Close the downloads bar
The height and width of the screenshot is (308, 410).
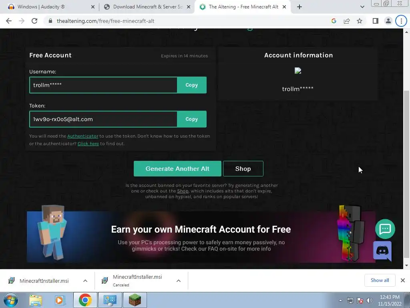403,280
